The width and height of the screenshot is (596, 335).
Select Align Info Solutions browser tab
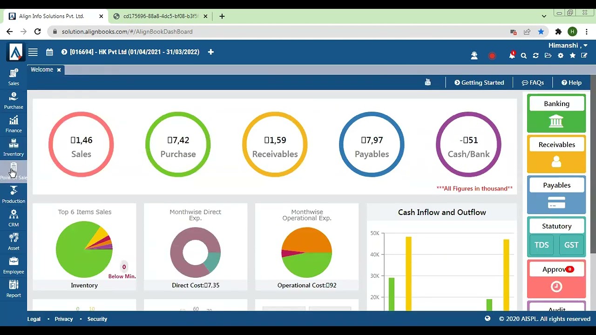coord(56,16)
